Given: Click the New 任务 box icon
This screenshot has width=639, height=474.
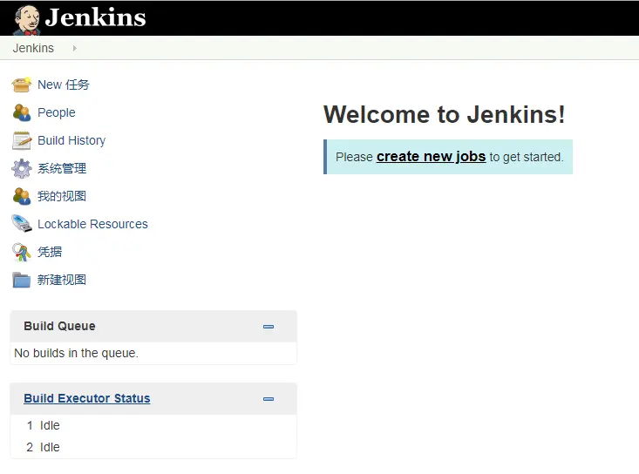Looking at the screenshot, I should (22, 85).
